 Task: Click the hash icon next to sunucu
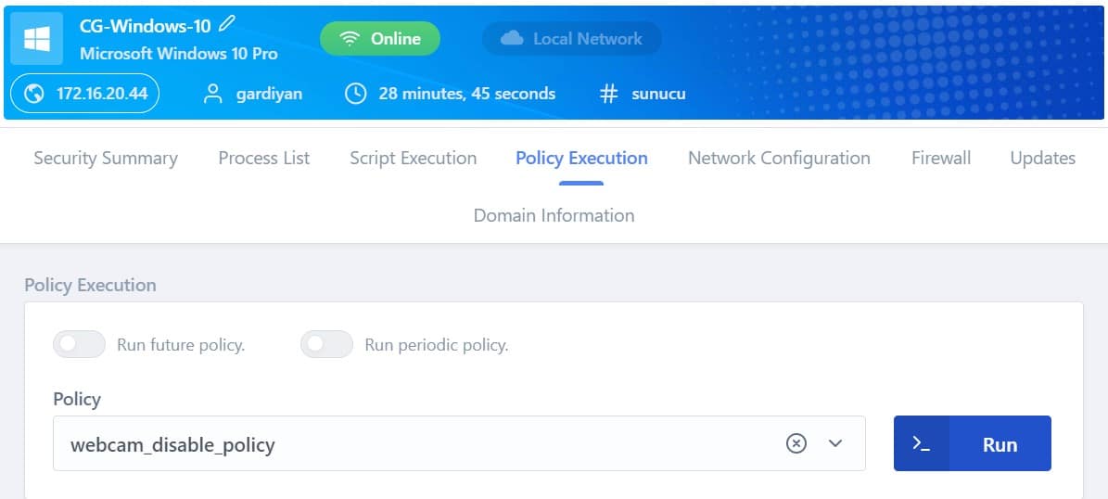(608, 94)
